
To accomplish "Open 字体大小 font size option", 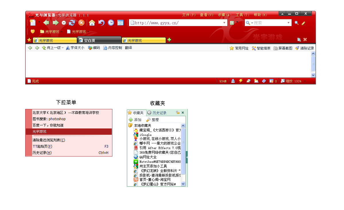I will pyautogui.click(x=75, y=48).
